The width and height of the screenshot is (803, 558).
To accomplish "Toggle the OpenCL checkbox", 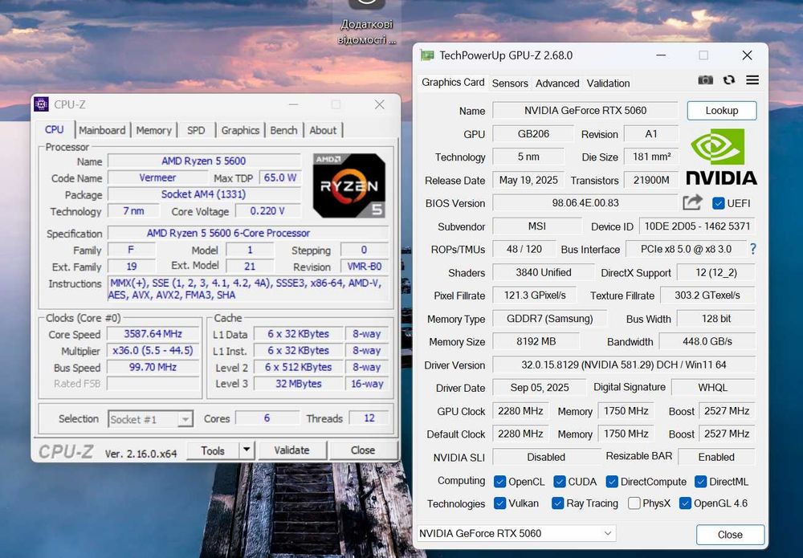I will coord(499,482).
